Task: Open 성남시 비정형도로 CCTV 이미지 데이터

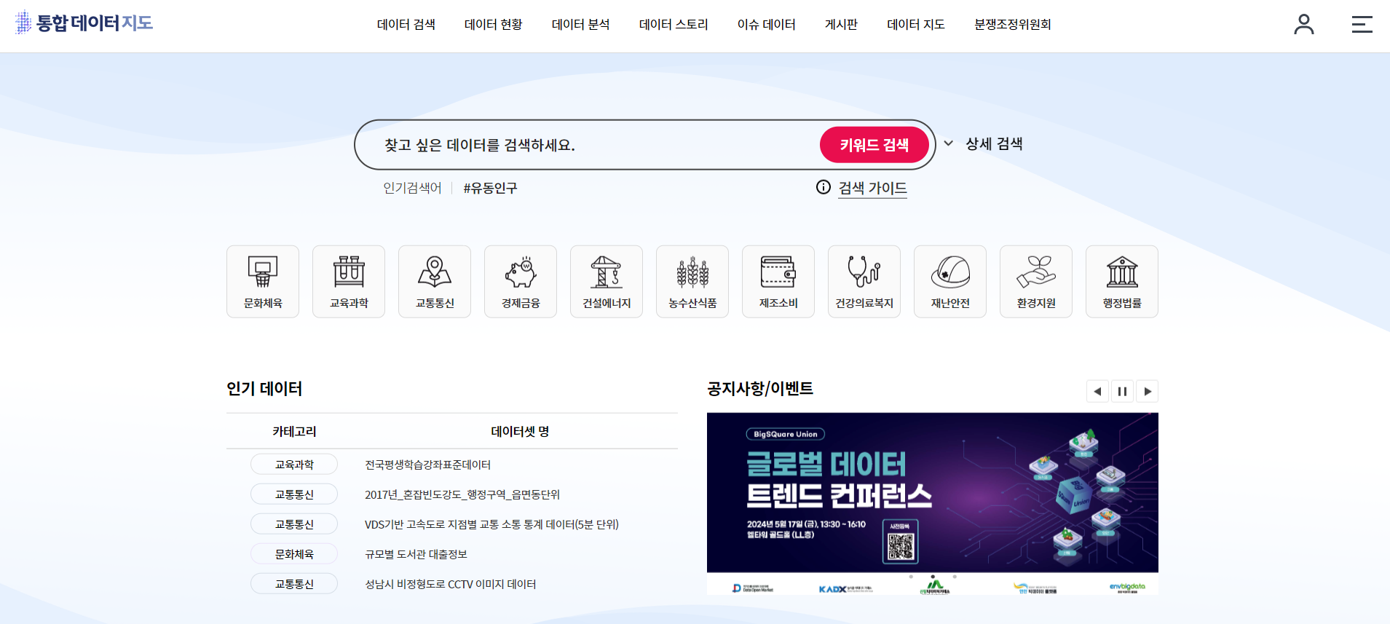Action: [450, 584]
